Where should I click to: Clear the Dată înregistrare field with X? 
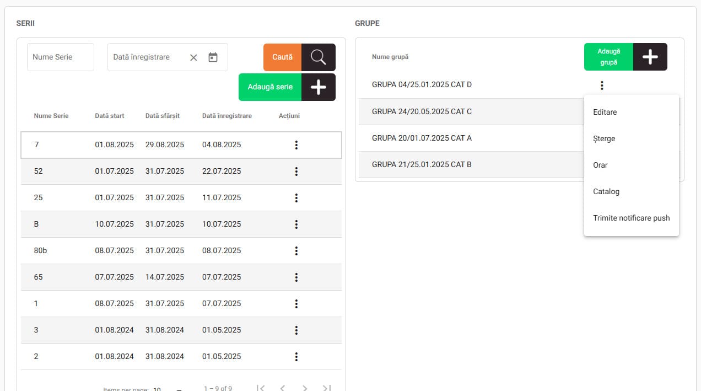[x=193, y=57]
